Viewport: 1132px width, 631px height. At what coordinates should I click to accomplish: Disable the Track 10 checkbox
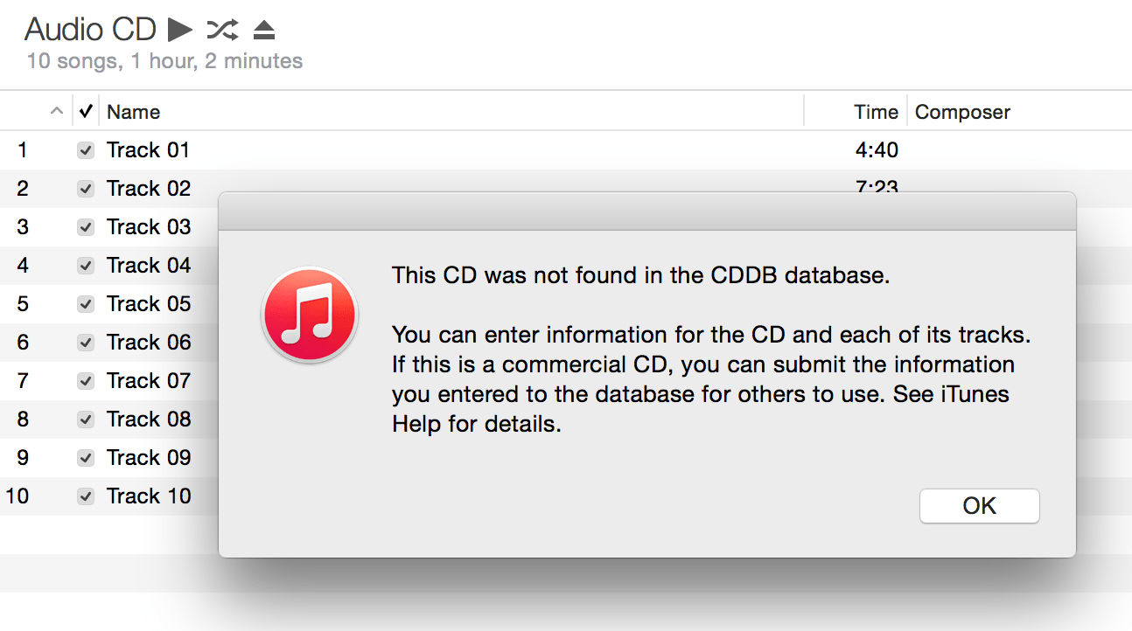(x=85, y=496)
